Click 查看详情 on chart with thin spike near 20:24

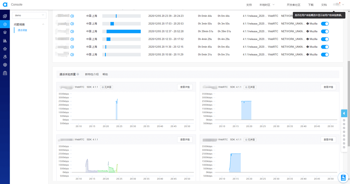click(185, 87)
